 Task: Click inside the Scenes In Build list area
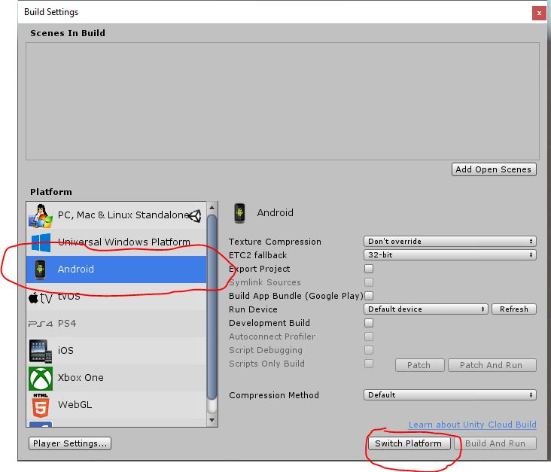pos(282,101)
